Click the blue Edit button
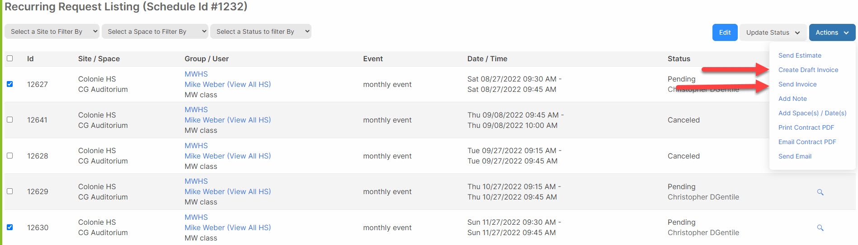858x245 pixels. 725,32
